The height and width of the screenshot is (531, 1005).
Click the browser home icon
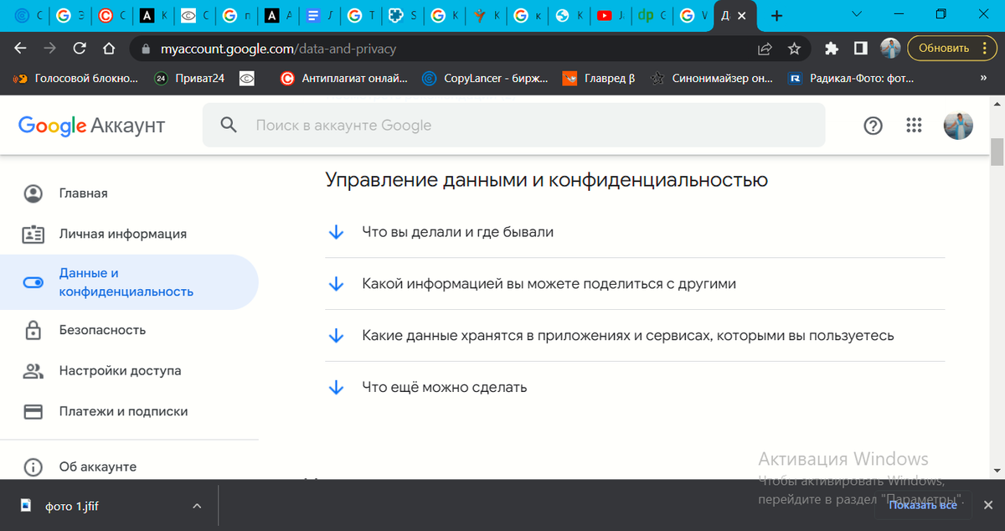point(109,49)
